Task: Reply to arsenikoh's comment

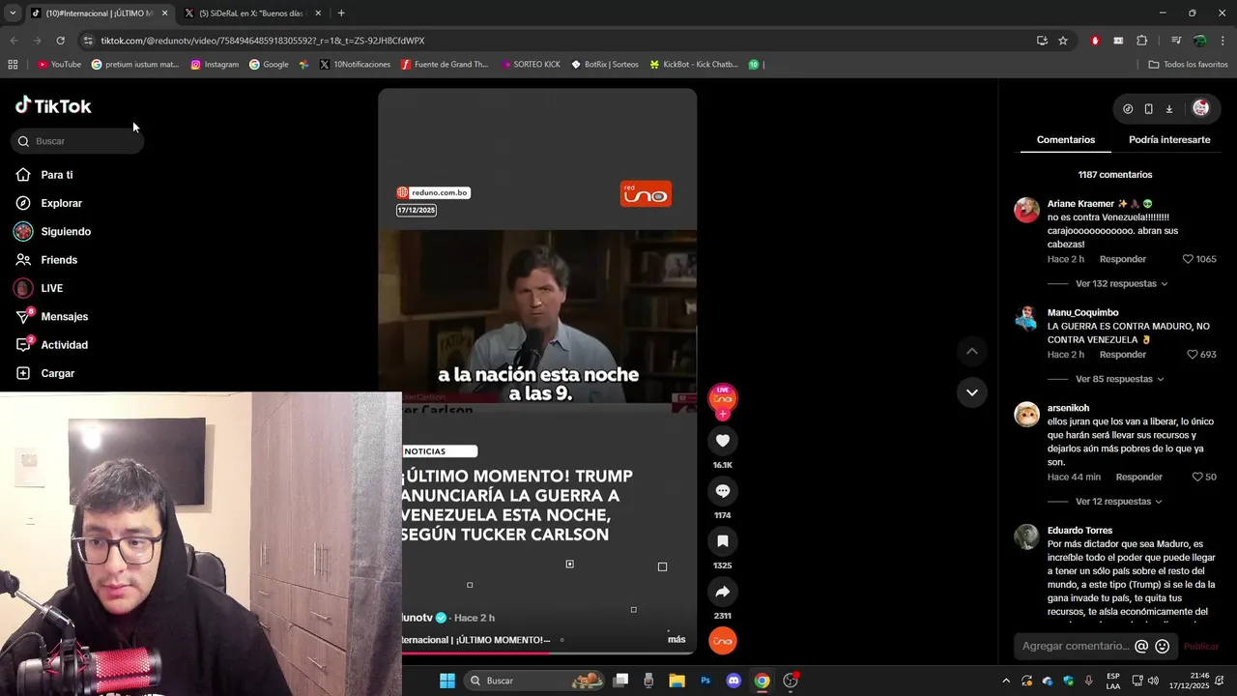Action: pyautogui.click(x=1139, y=478)
